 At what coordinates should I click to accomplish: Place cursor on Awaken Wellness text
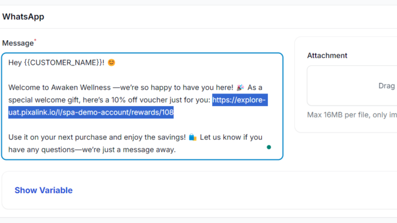tap(81, 88)
